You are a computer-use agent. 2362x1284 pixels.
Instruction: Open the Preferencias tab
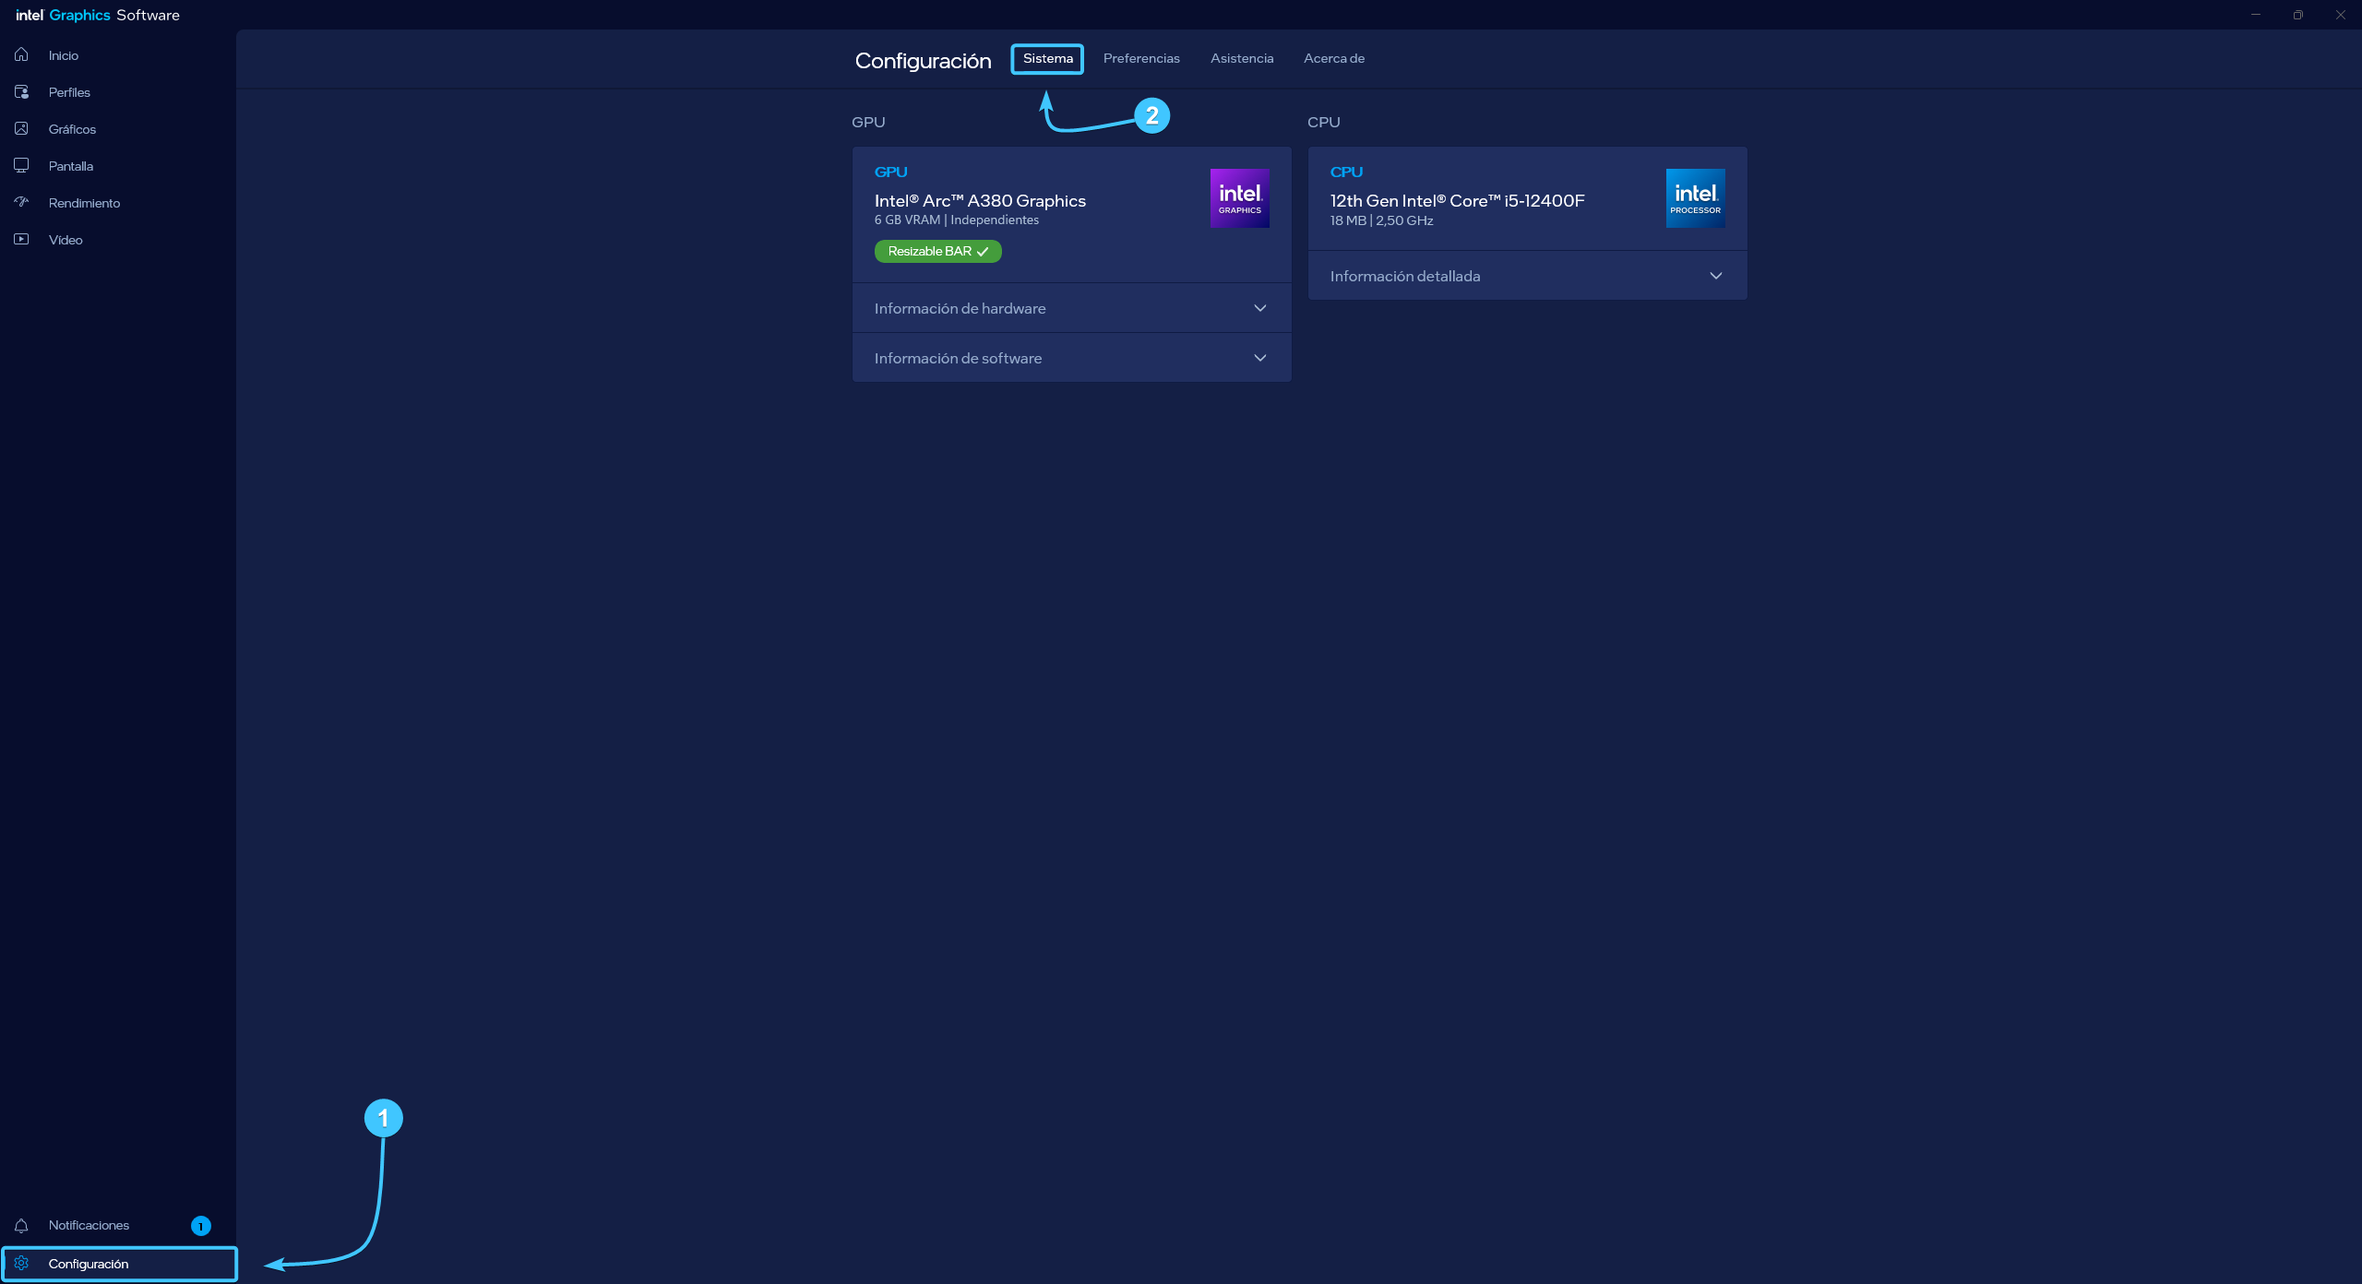pyautogui.click(x=1141, y=58)
